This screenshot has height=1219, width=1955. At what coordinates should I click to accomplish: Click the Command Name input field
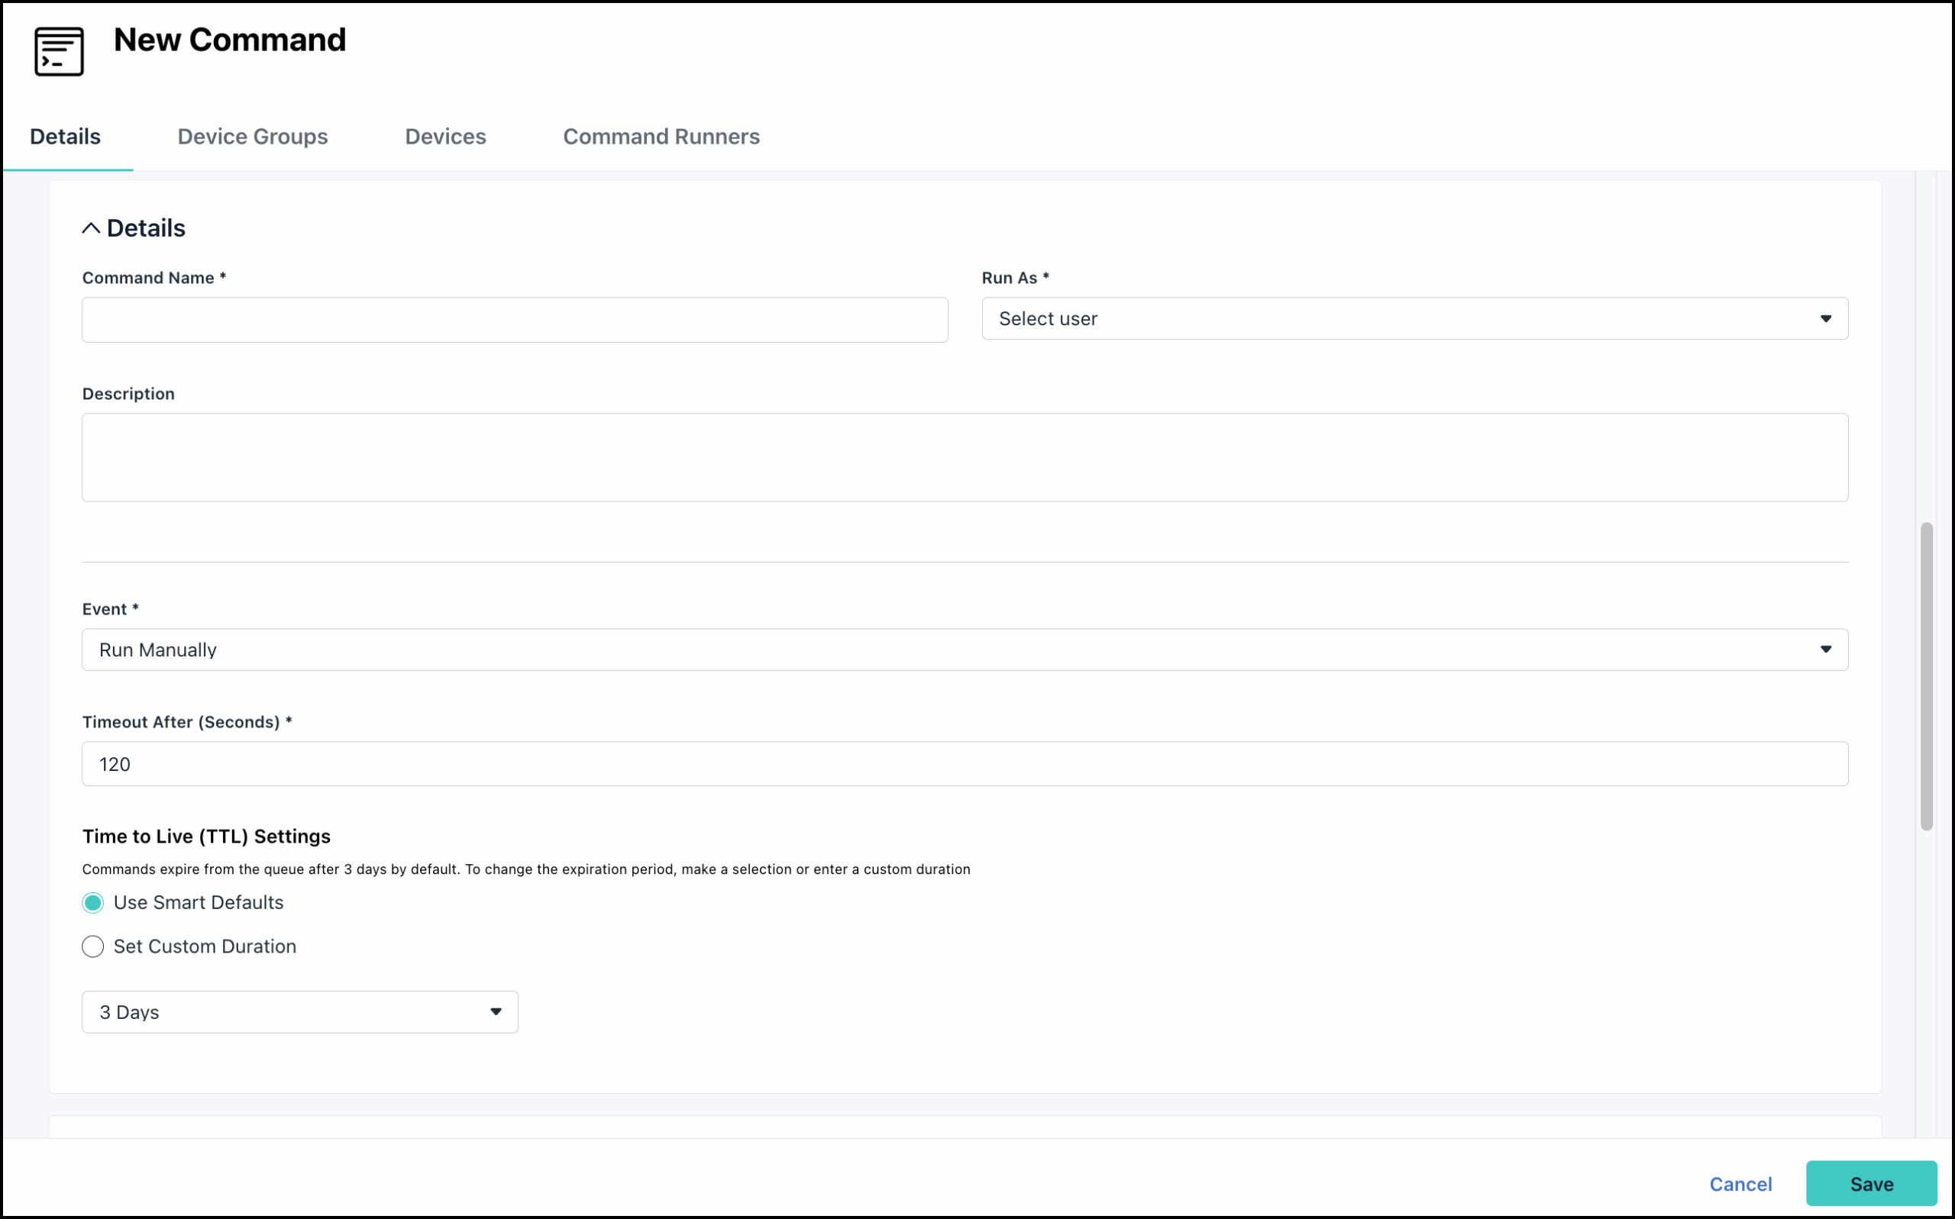tap(514, 320)
